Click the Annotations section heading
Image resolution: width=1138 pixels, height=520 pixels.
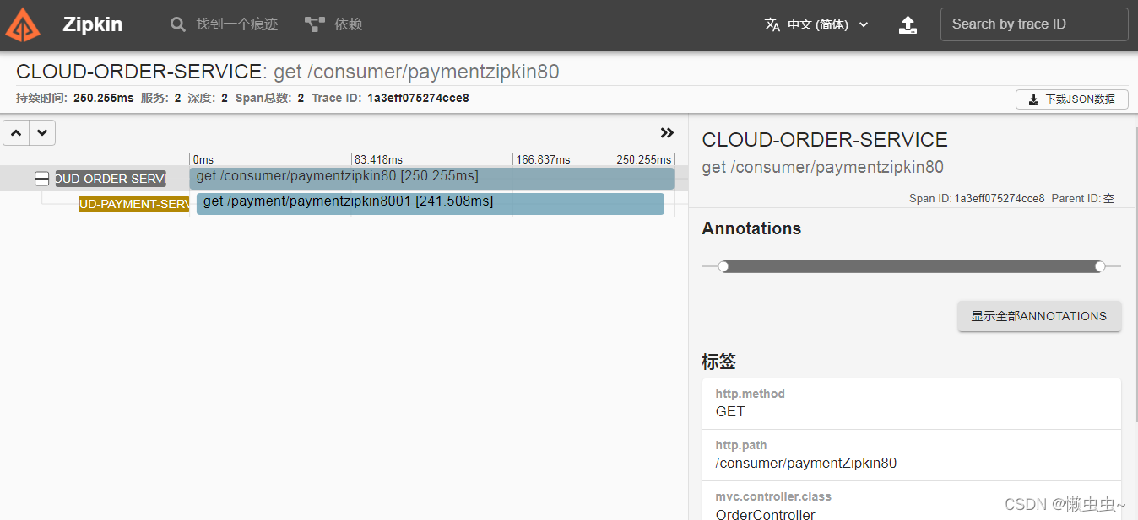[751, 228]
